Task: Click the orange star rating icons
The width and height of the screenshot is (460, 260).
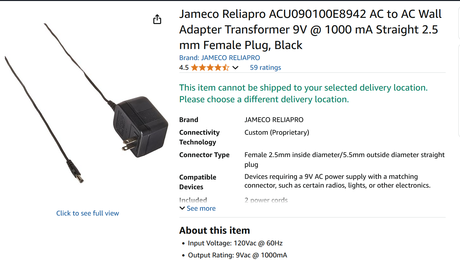Action: point(210,68)
